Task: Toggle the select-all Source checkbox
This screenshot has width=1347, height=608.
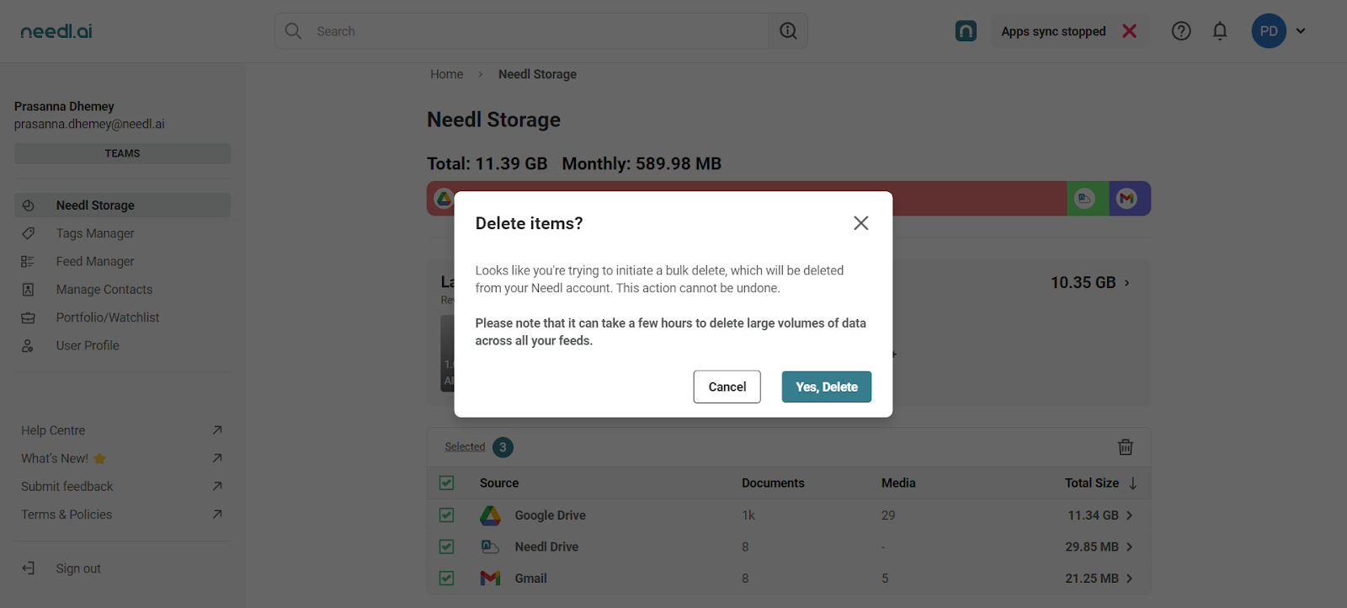Action: 447,483
